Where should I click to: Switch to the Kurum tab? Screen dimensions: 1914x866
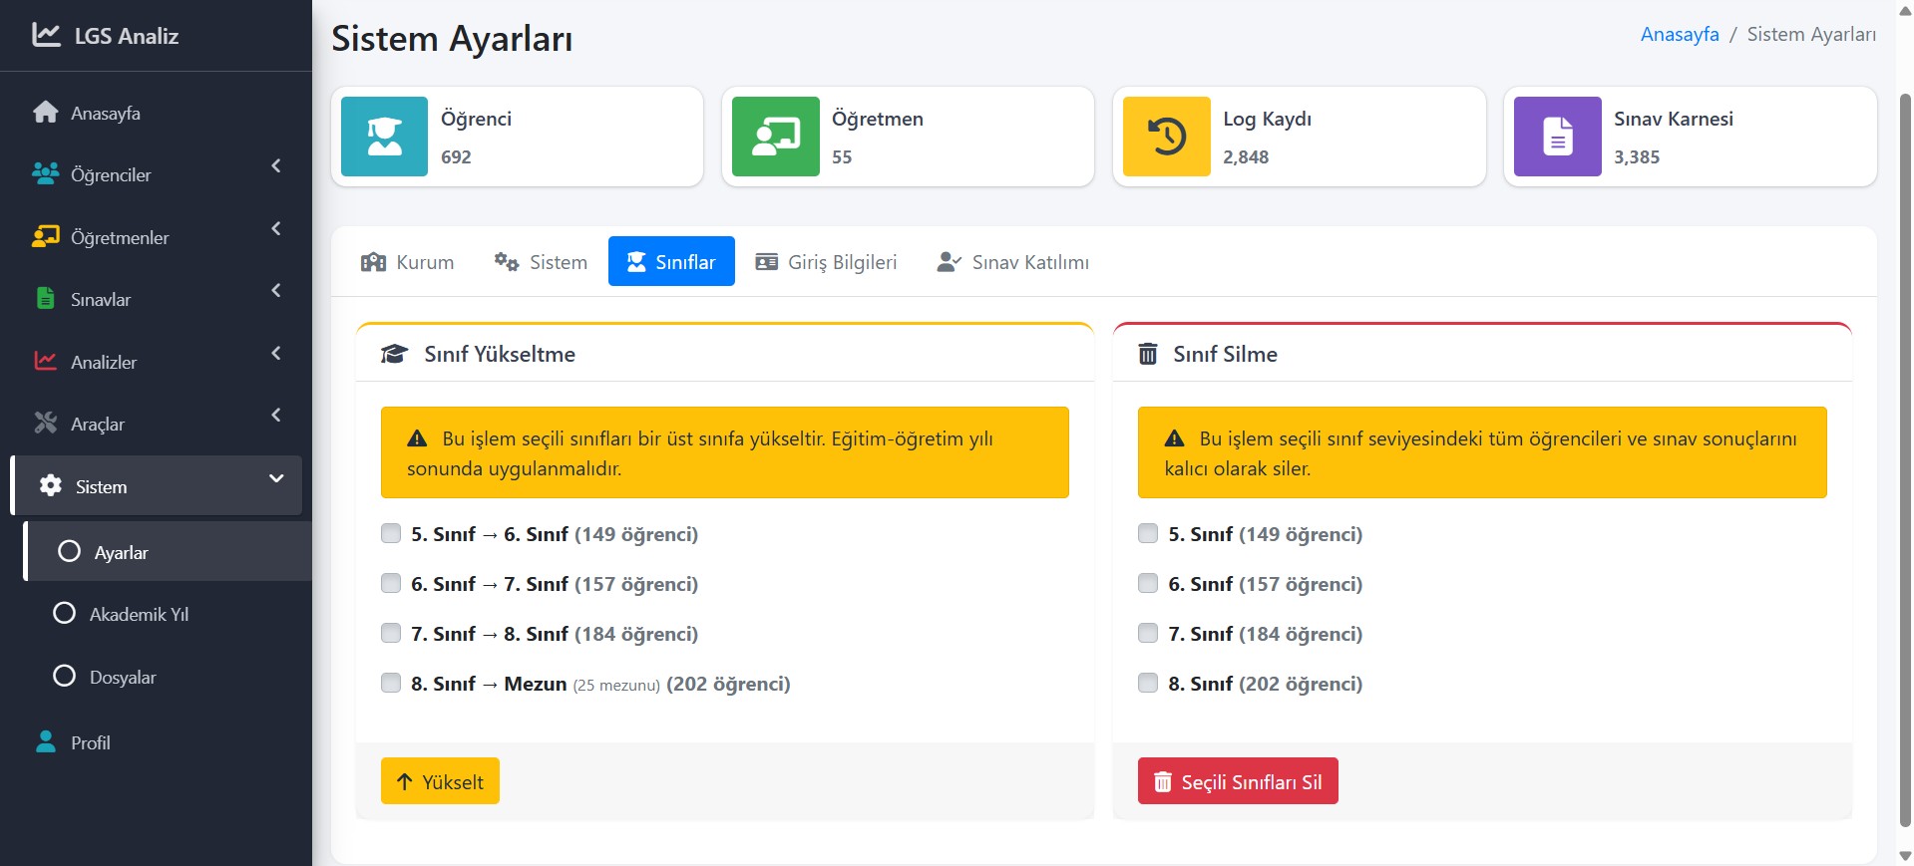(407, 262)
